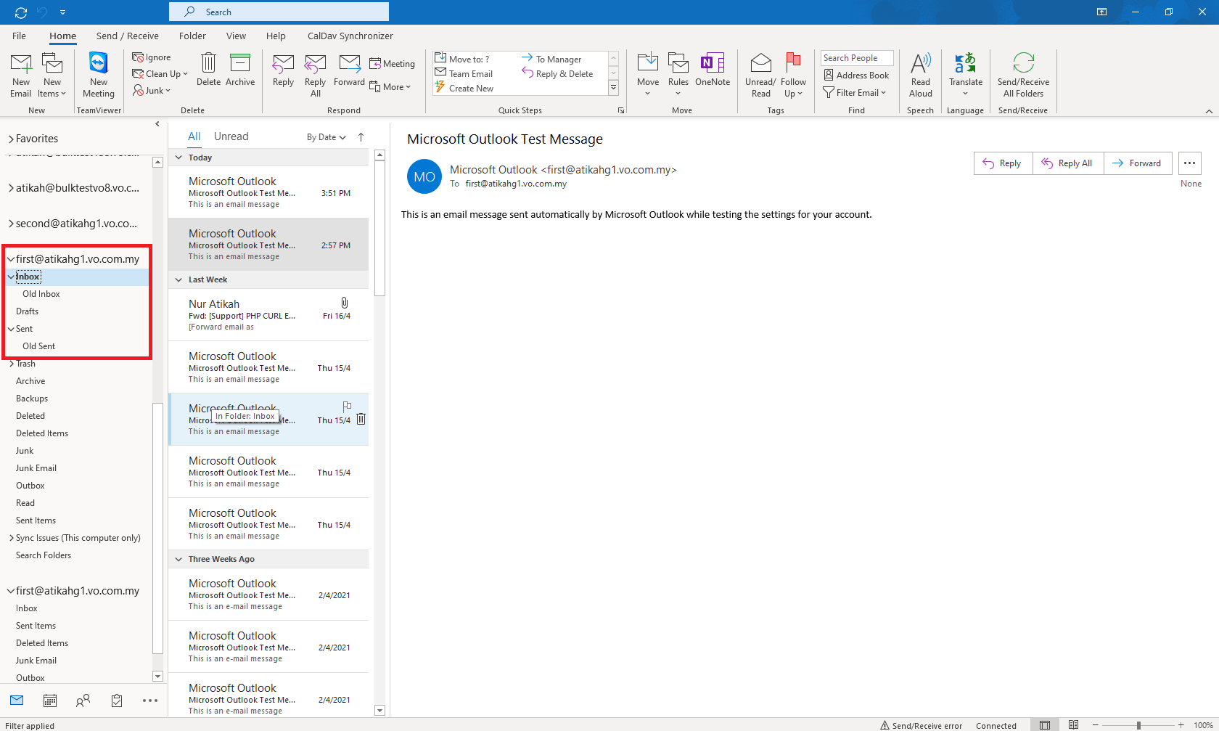Show only Unread messages filter

[231, 136]
